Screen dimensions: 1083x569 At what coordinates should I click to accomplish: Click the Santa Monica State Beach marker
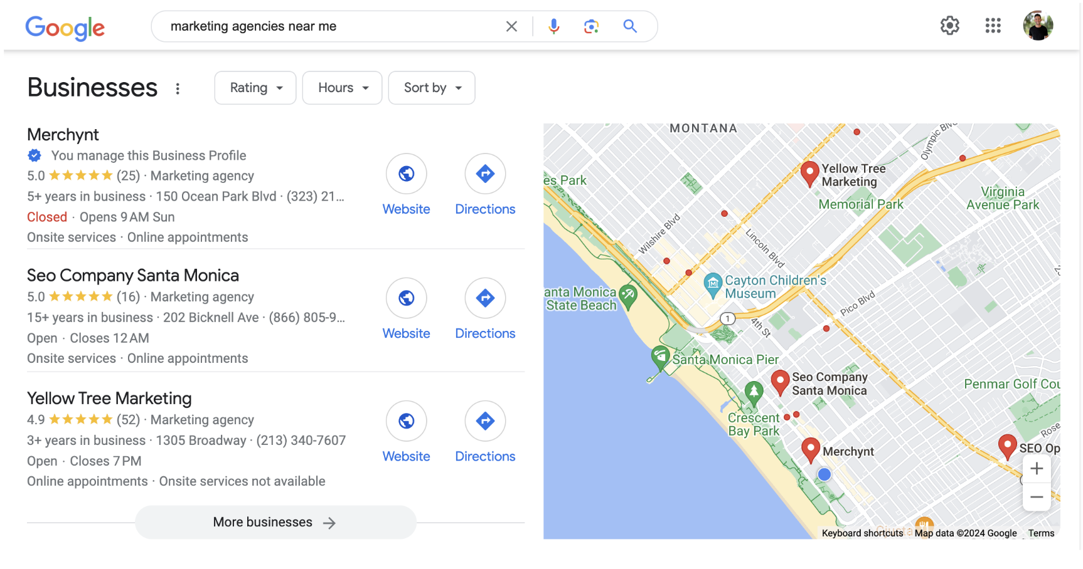click(628, 296)
